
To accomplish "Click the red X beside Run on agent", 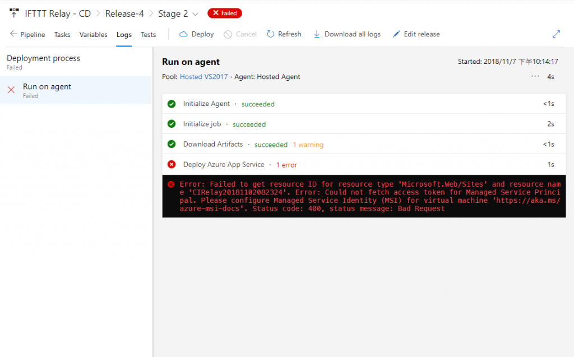I will [x=11, y=90].
